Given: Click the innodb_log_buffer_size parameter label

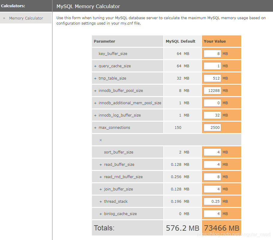Looking at the screenshot, I should click(120, 115).
